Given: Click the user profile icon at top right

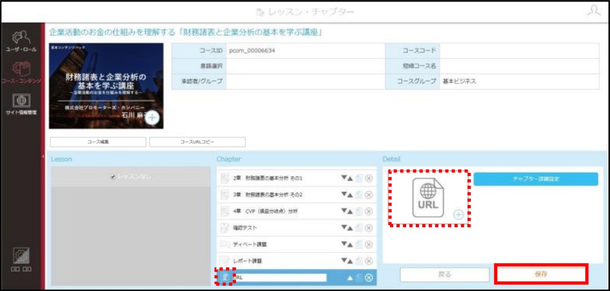Looking at the screenshot, I should click(x=594, y=12).
